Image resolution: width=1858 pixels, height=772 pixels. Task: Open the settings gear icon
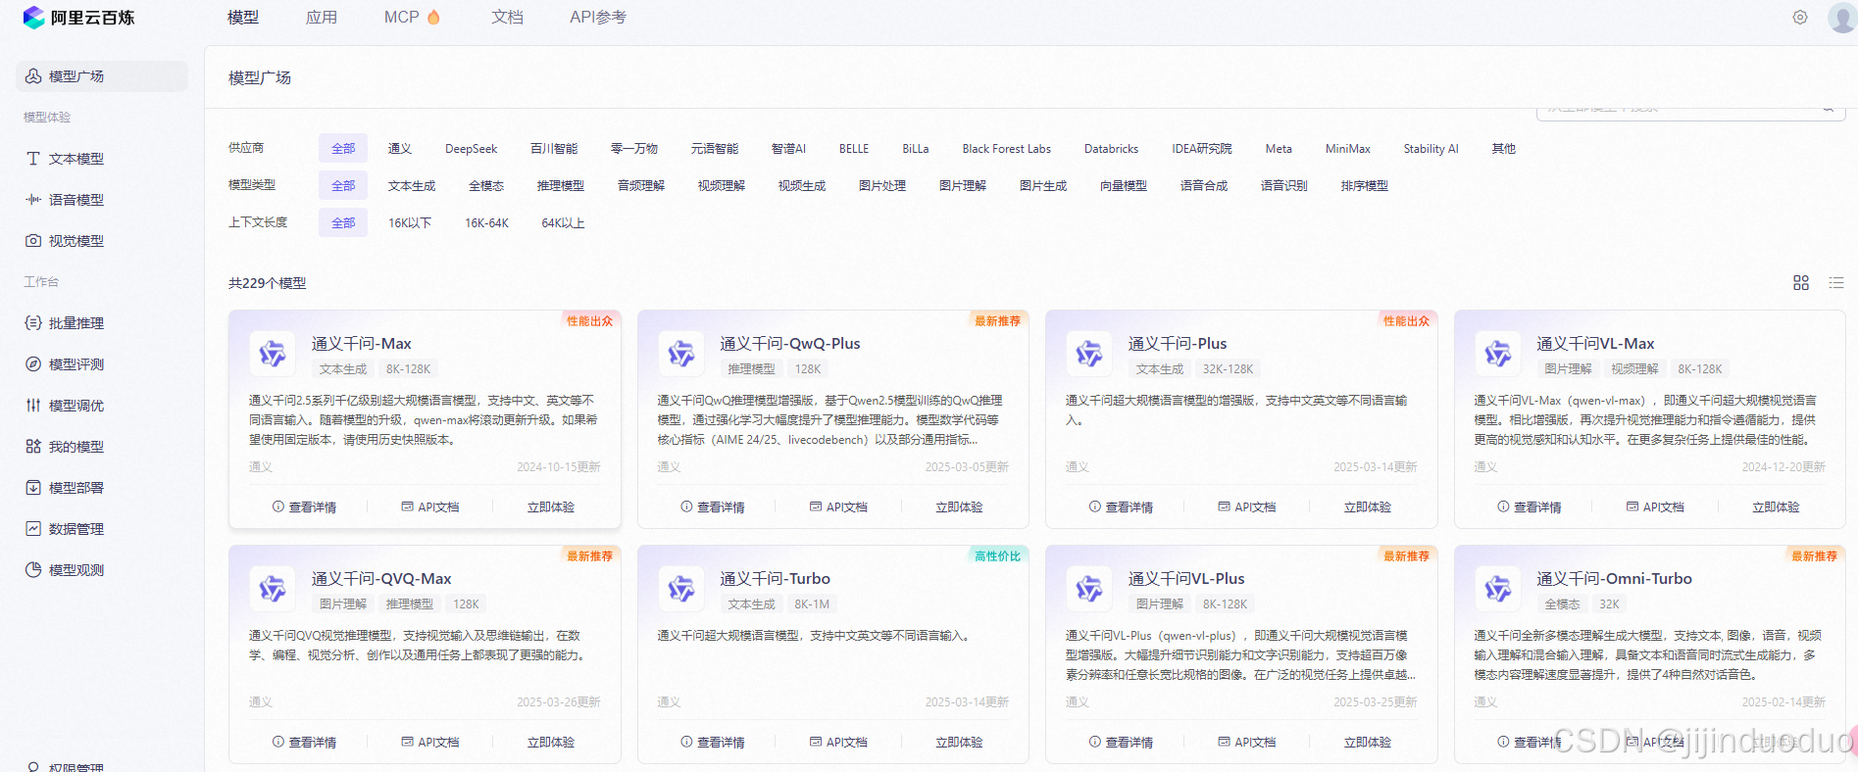point(1800,18)
